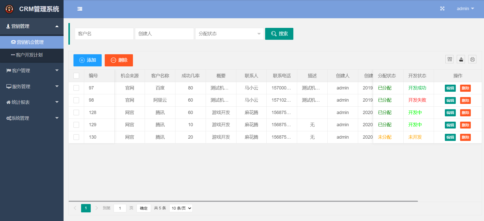484x221 pixels.
Task: Check the row 129 checkbox
Action: [76, 125]
